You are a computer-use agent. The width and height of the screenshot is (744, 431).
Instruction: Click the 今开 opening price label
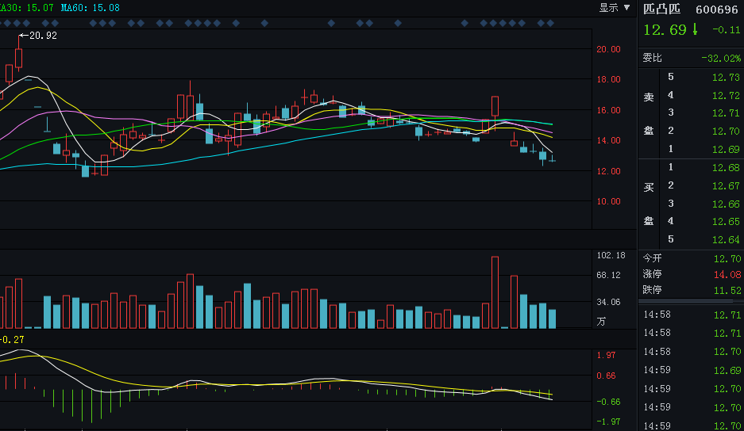click(652, 258)
